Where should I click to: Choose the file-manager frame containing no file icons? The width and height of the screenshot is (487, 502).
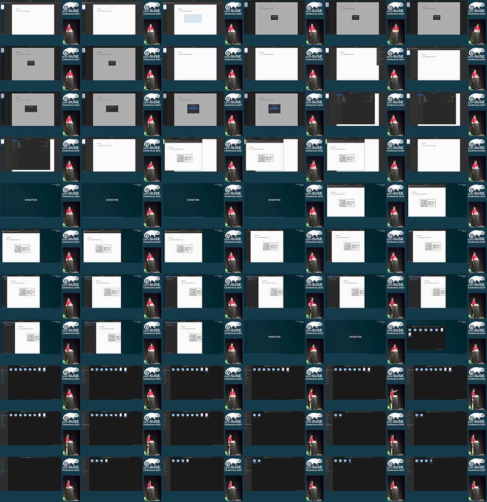[x=41, y=479]
